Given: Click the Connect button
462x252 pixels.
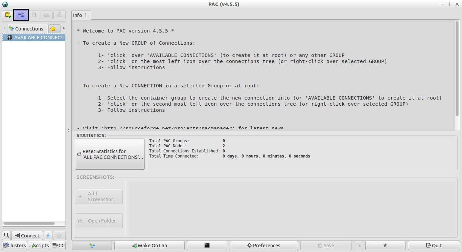Looking at the screenshot, I should (x=27, y=235).
